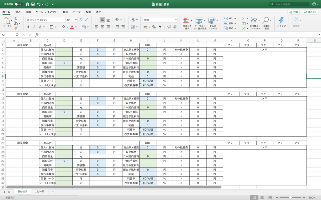Image resolution: width=321 pixels, height=200 pixels.
Task: Click the Save floppy disk icon
Action: click(33, 4)
